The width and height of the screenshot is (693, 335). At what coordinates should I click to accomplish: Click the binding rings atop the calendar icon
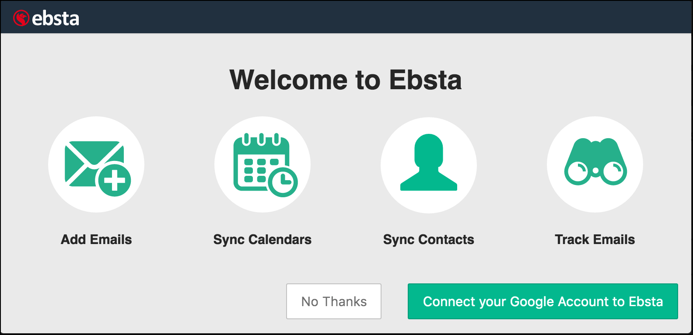(261, 140)
